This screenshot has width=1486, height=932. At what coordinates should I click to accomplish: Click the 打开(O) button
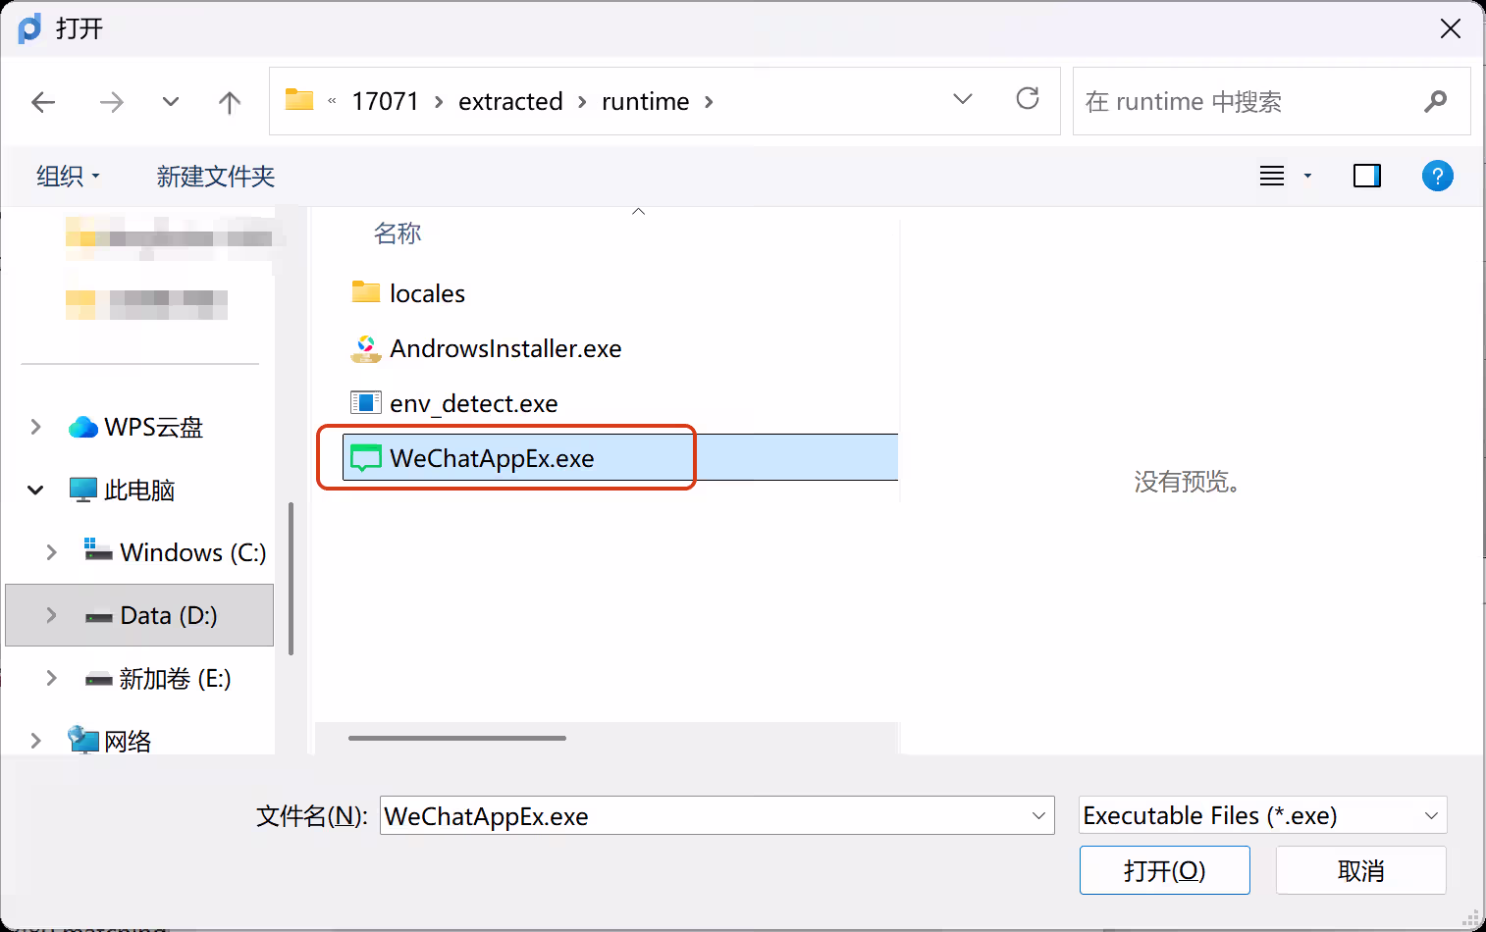[x=1165, y=870]
